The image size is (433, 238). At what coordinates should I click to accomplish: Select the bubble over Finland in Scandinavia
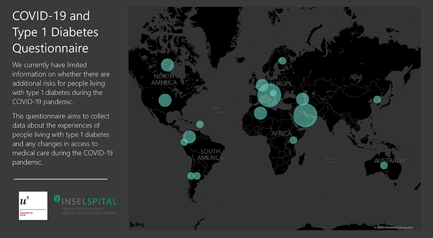[x=282, y=61]
